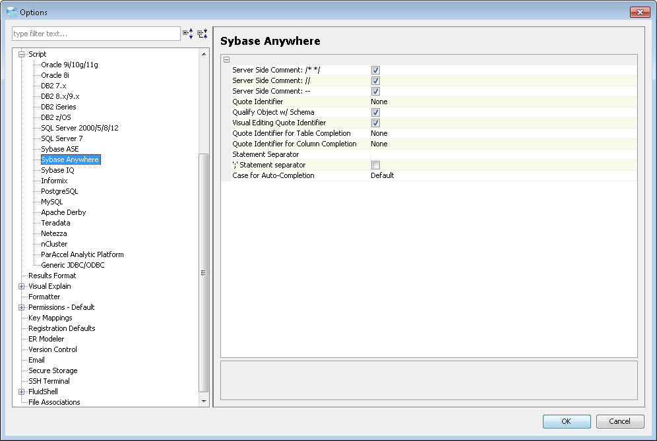Select ParAccel Analytic Platform item

coord(82,254)
